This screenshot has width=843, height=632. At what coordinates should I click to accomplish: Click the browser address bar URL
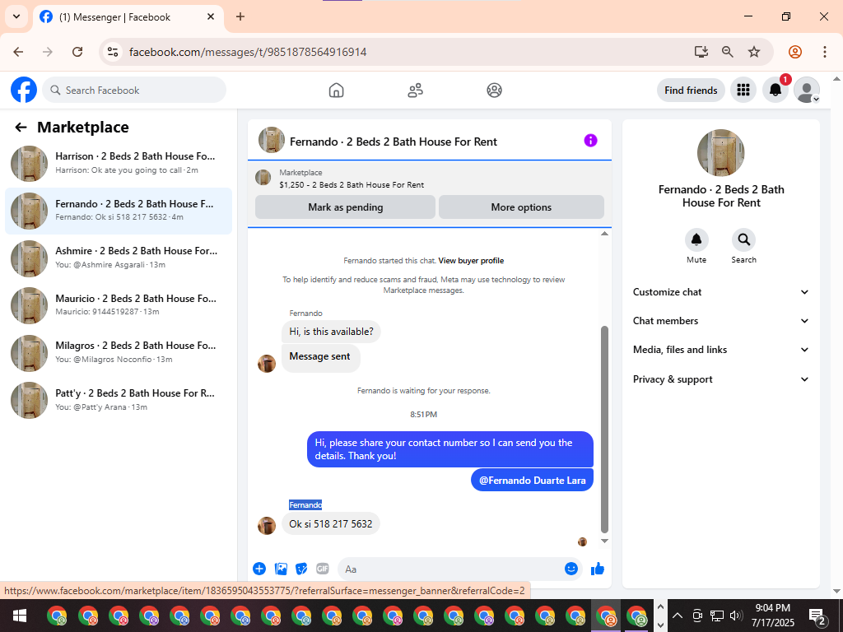(248, 52)
